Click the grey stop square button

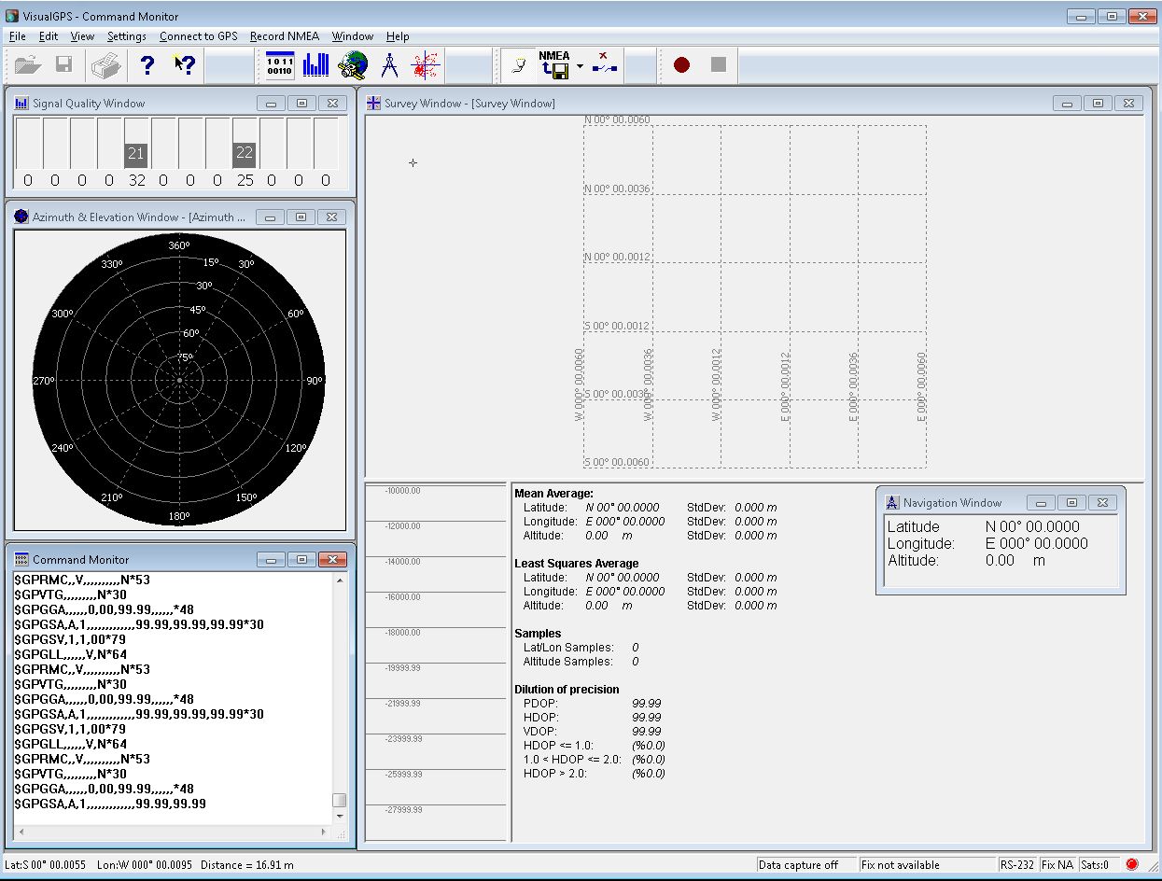pos(718,65)
